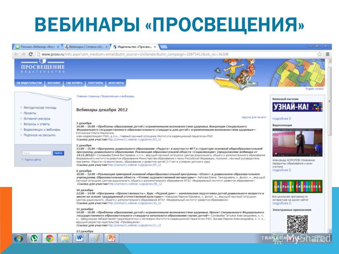Open the Карта сайта link
The height and width of the screenshot is (254, 339).
pos(32,159)
